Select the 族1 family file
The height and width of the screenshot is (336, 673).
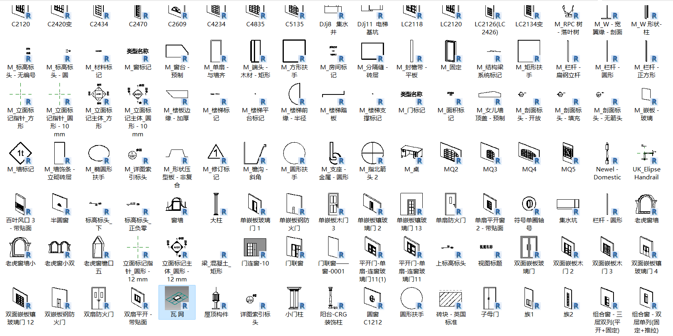pos(529,302)
